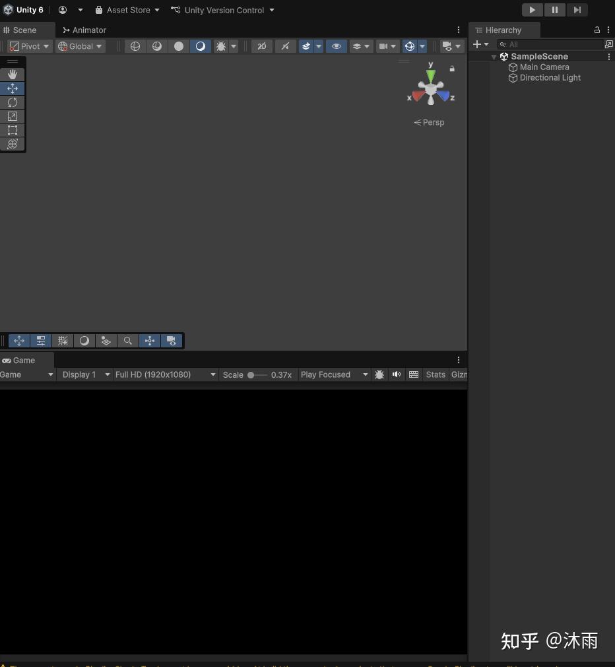Screen dimensions: 615x667
Task: Toggle 2D scene view mode
Action: pyautogui.click(x=262, y=46)
